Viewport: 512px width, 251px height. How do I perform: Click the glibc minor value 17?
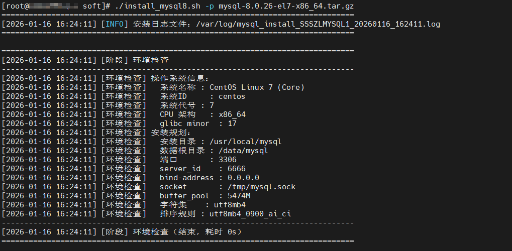232,123
